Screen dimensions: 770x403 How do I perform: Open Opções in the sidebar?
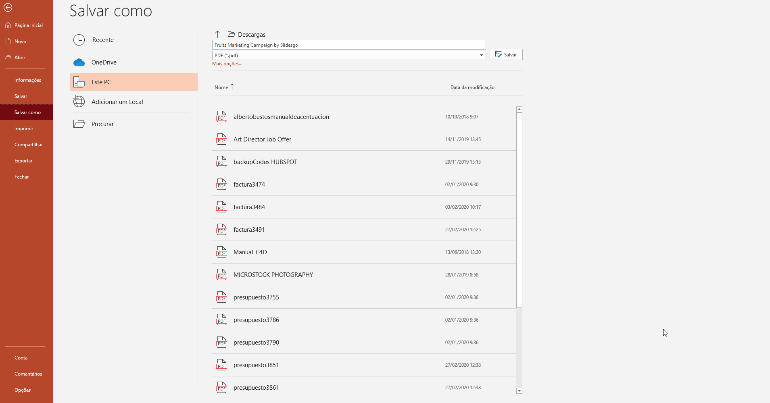point(26,390)
